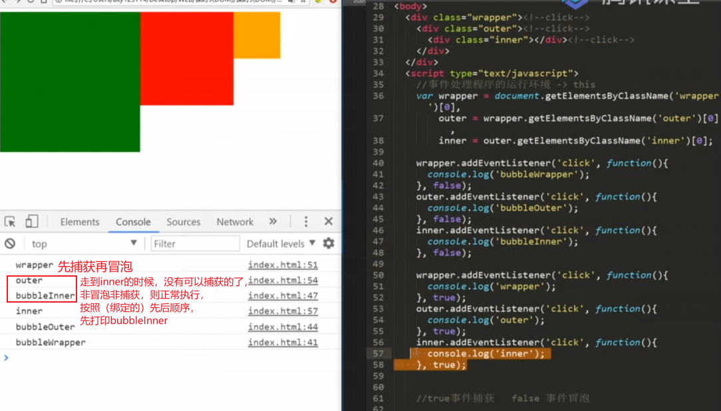This screenshot has width=721, height=411.
Task: Click 'bubbleWrapper' string on code line 41
Action: pyautogui.click(x=536, y=175)
